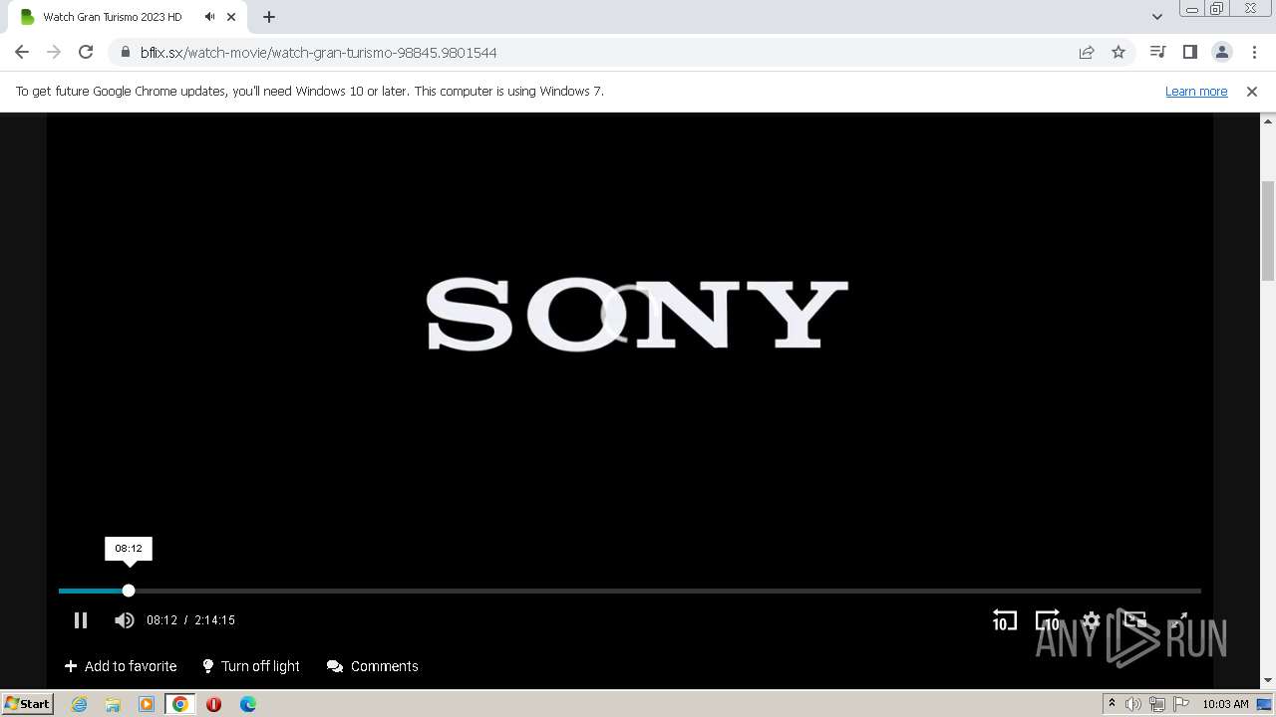This screenshot has height=717, width=1276.
Task: Open the video player settings gear
Action: pos(1091,620)
